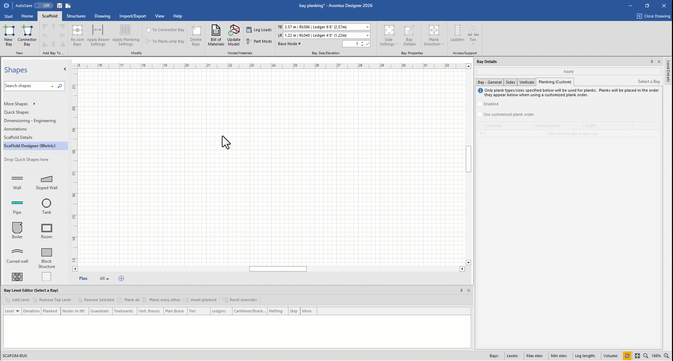Click Close Drawing
This screenshot has height=361, width=673.
[653, 16]
